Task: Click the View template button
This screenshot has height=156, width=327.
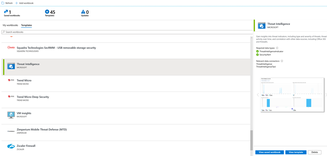Action: 296,152
